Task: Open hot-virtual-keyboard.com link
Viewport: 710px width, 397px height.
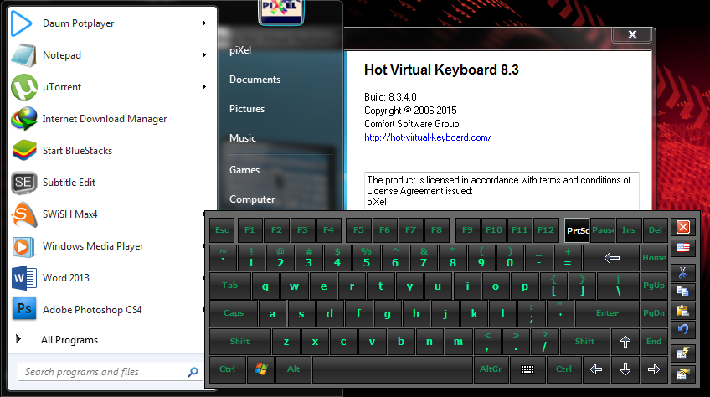Action: pyautogui.click(x=428, y=137)
